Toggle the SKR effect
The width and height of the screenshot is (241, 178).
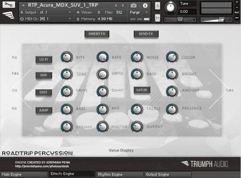(x=44, y=75)
